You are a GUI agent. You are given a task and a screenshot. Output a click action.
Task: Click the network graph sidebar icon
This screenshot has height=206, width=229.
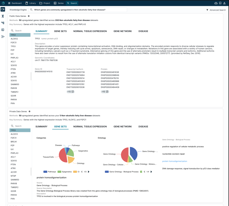[3, 36]
